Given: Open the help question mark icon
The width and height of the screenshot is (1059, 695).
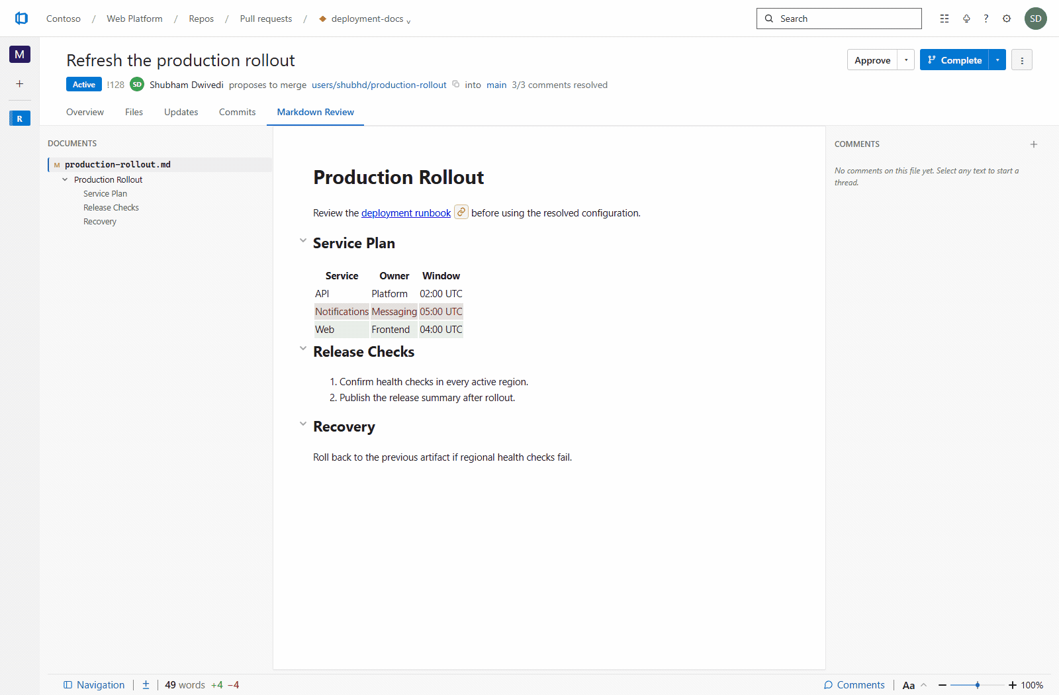Looking at the screenshot, I should click(x=986, y=19).
